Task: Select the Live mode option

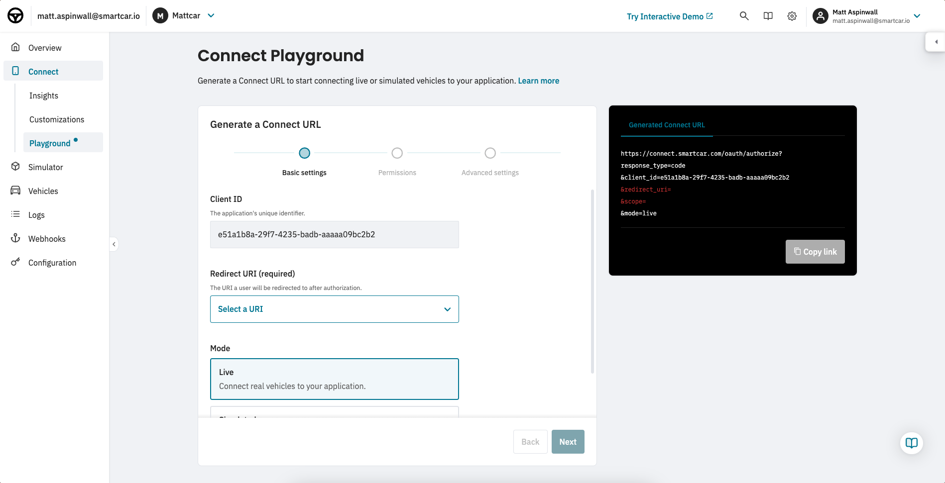Action: click(x=335, y=379)
